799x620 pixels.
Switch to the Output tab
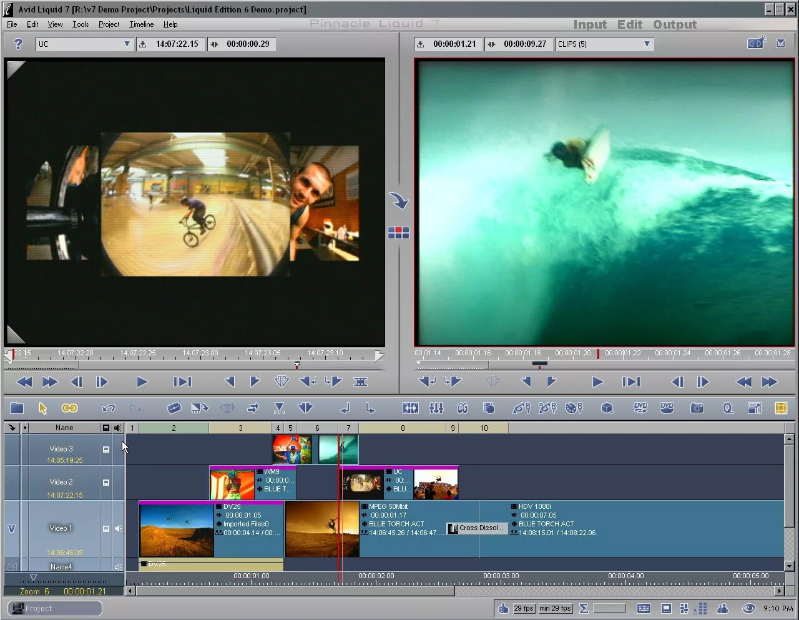tap(675, 24)
